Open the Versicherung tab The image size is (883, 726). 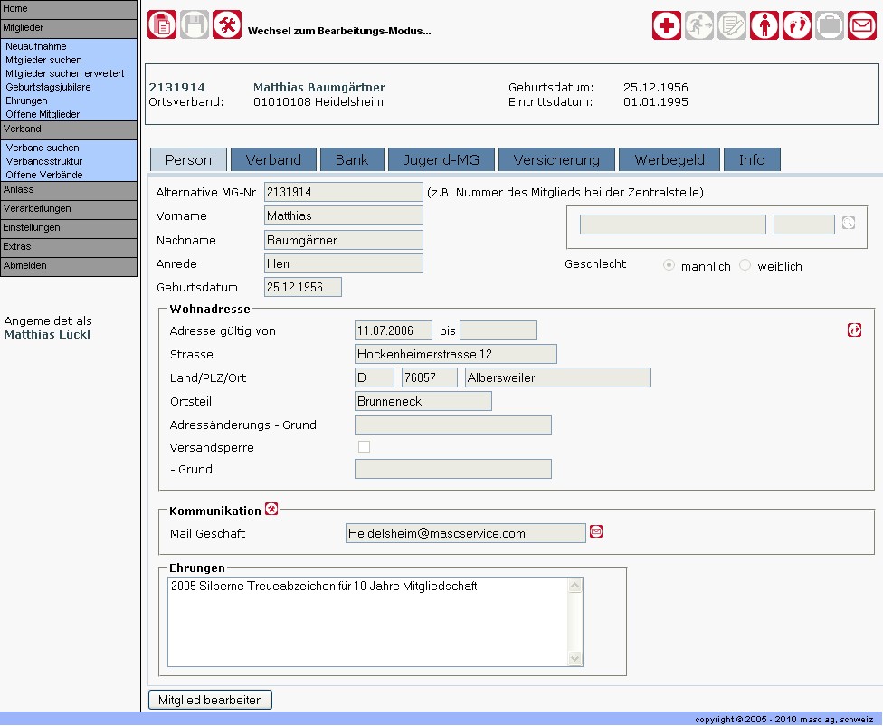(x=556, y=160)
